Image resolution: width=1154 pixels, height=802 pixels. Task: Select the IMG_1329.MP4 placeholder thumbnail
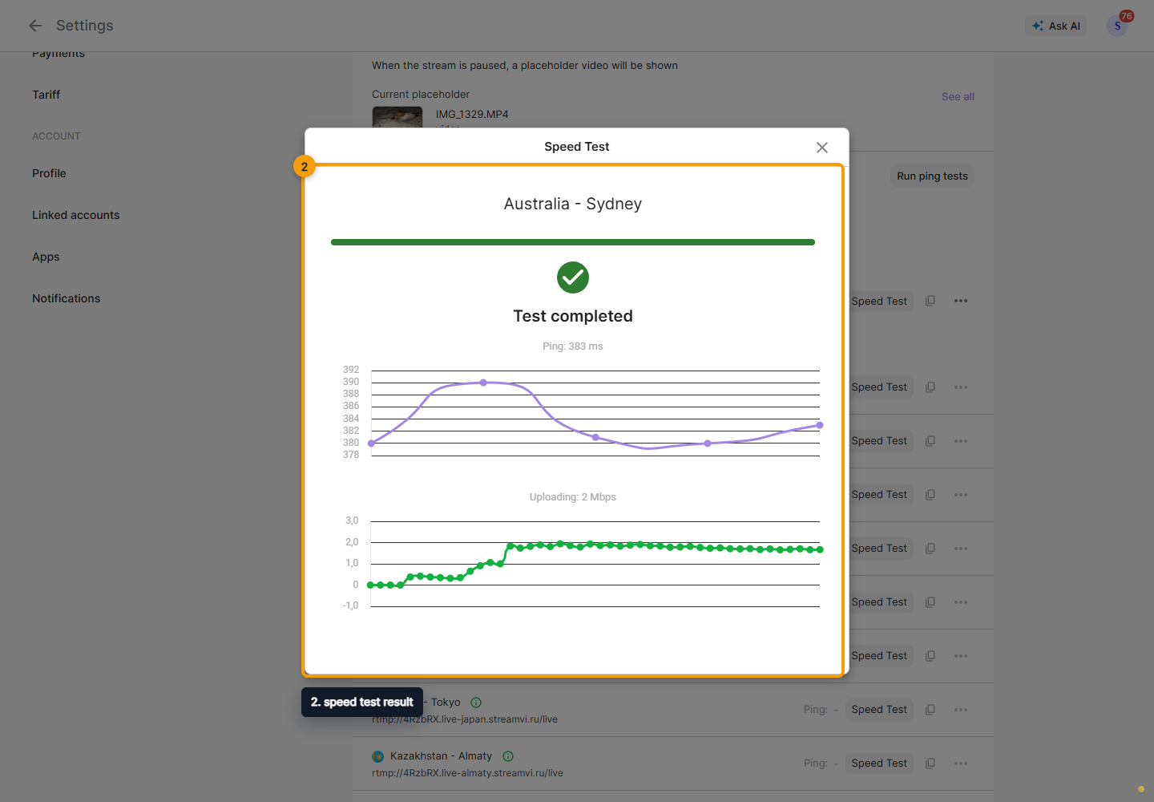point(397,117)
